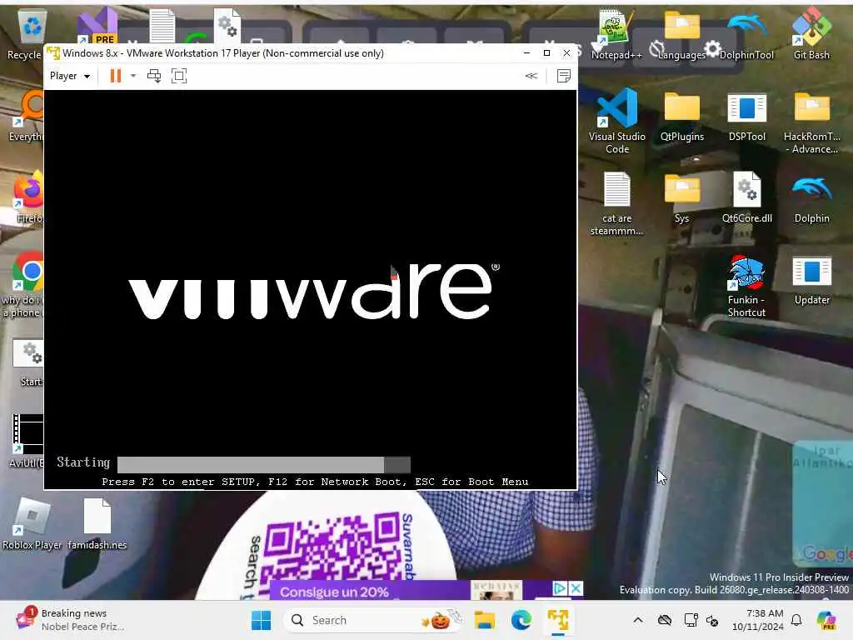
Task: Open the QtPlugins folder
Action: pyautogui.click(x=682, y=115)
